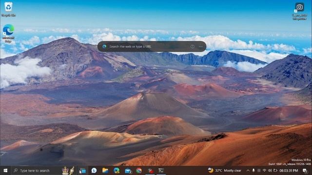Open the three-dots menu on search widget

click(200, 47)
